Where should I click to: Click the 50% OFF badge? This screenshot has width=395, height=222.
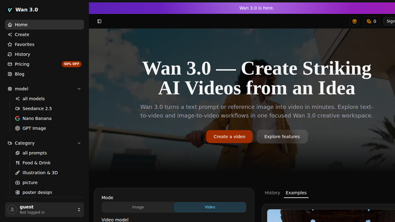point(72,64)
